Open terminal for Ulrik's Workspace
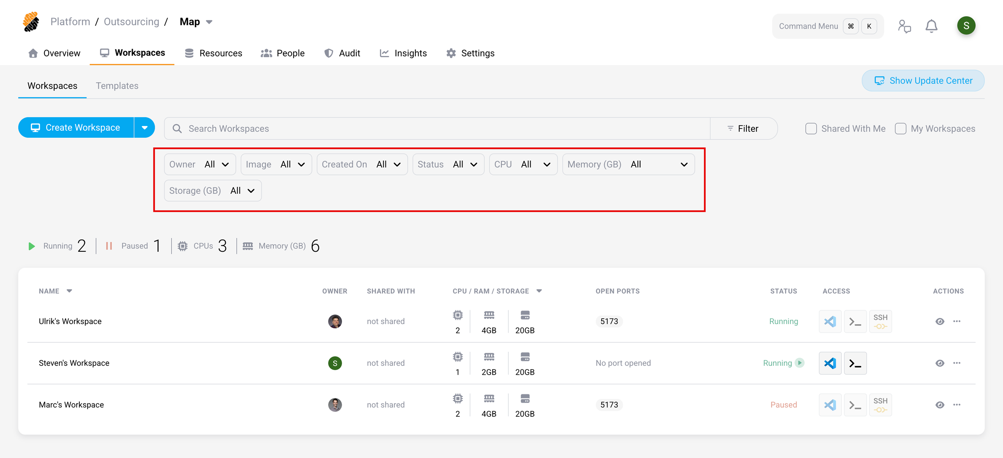Screen dimensions: 1003x458 pos(855,321)
